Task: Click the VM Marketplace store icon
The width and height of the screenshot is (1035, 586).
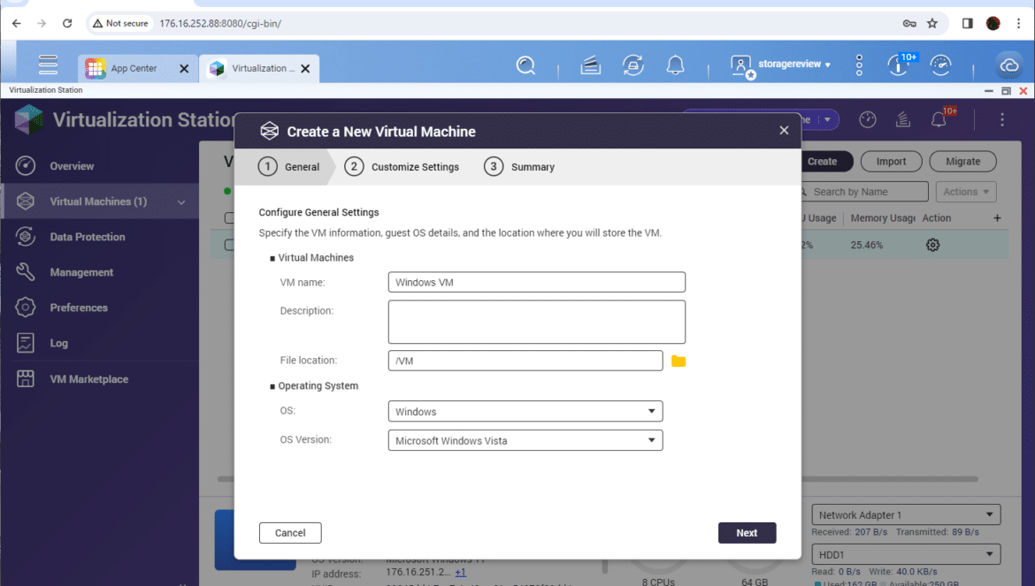Action: point(26,378)
